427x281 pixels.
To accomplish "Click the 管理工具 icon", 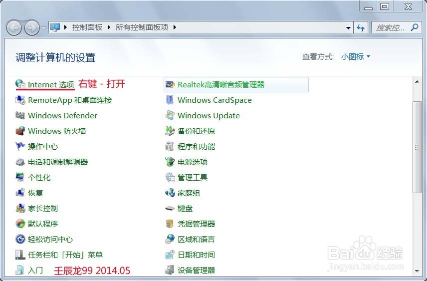I will [x=170, y=177].
